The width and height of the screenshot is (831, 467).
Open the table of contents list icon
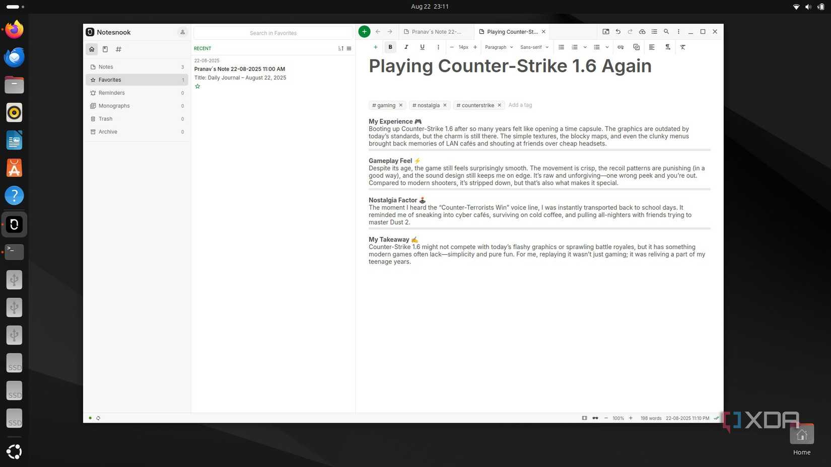(654, 31)
